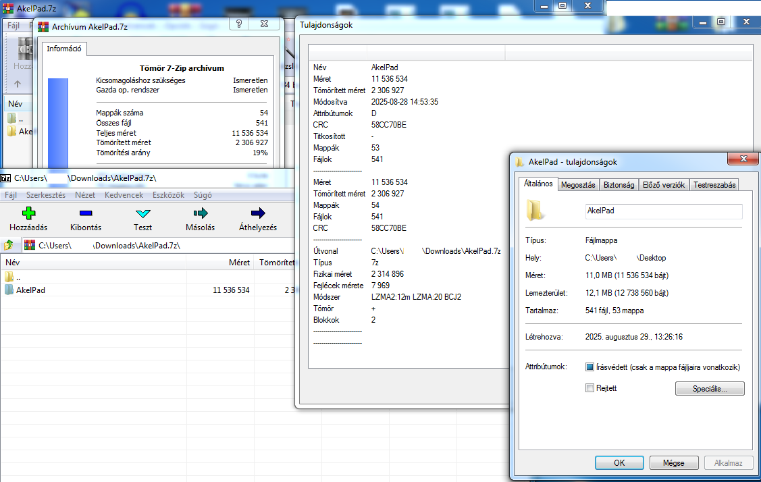This screenshot has height=482, width=761.
Task: Click the method value LZMA2:12m LZMA:20 BCJ2
Action: click(x=416, y=297)
